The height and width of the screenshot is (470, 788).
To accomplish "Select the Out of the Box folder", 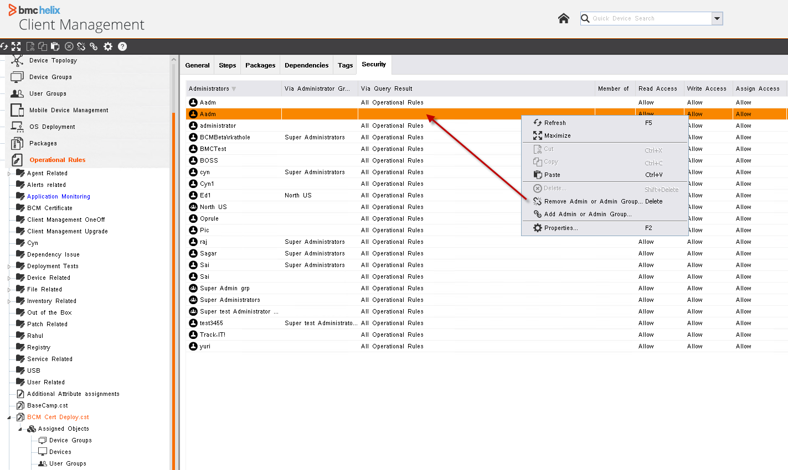I will coord(49,312).
